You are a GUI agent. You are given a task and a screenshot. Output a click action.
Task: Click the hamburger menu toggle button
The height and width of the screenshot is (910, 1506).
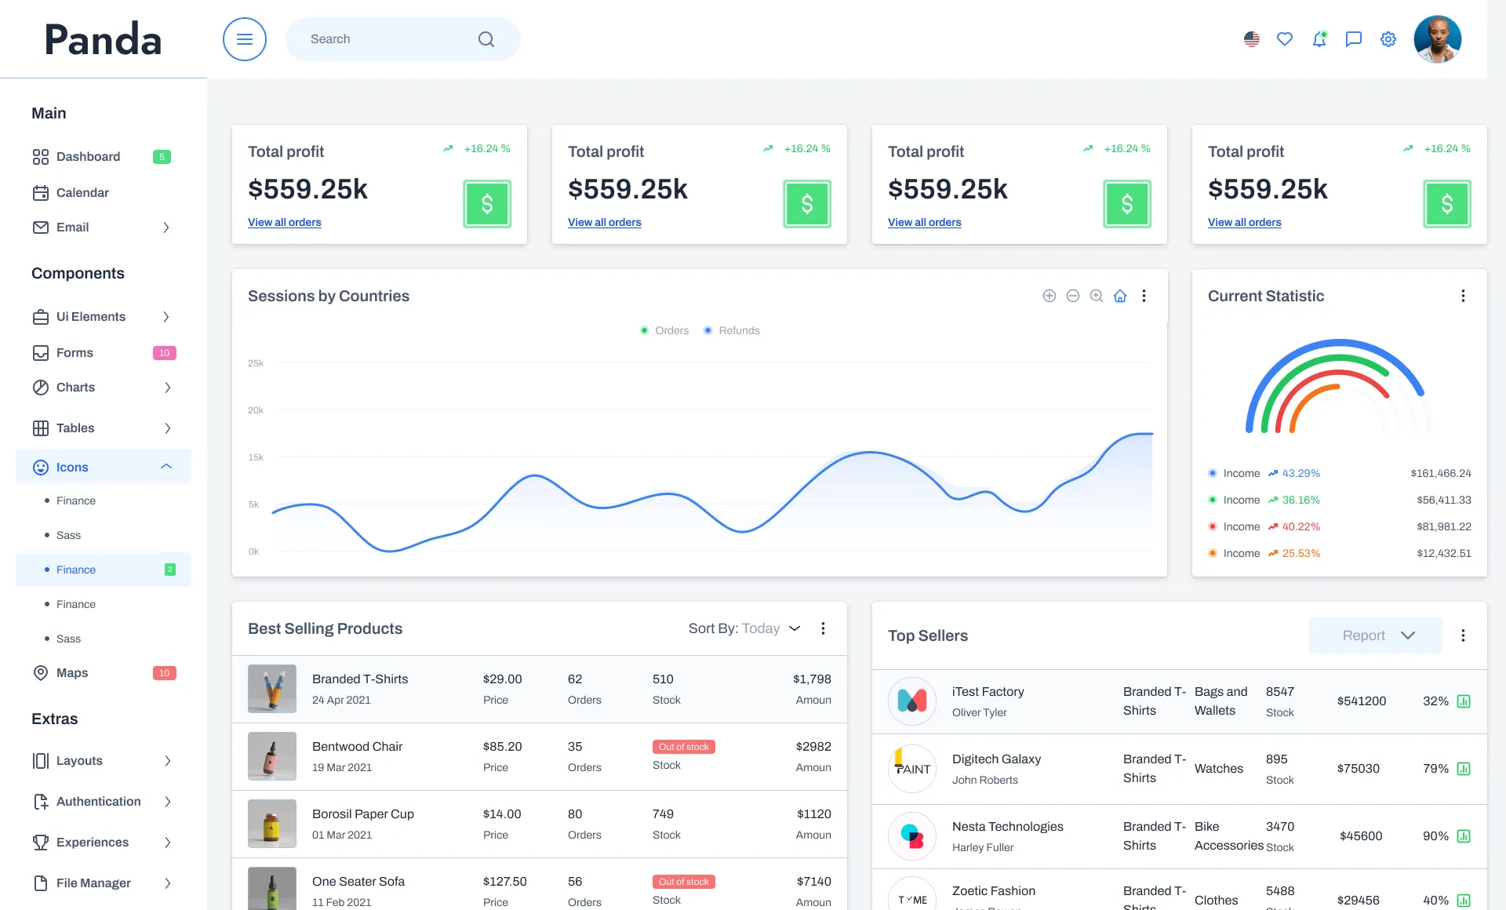[x=244, y=39]
